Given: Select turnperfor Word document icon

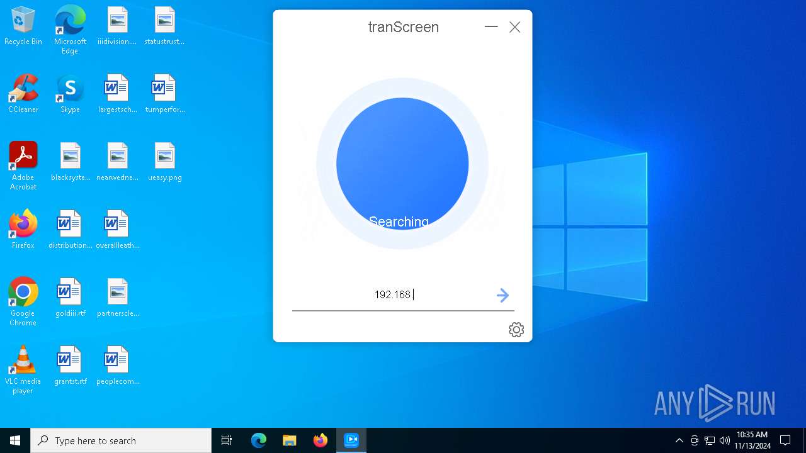Looking at the screenshot, I should click(x=164, y=94).
